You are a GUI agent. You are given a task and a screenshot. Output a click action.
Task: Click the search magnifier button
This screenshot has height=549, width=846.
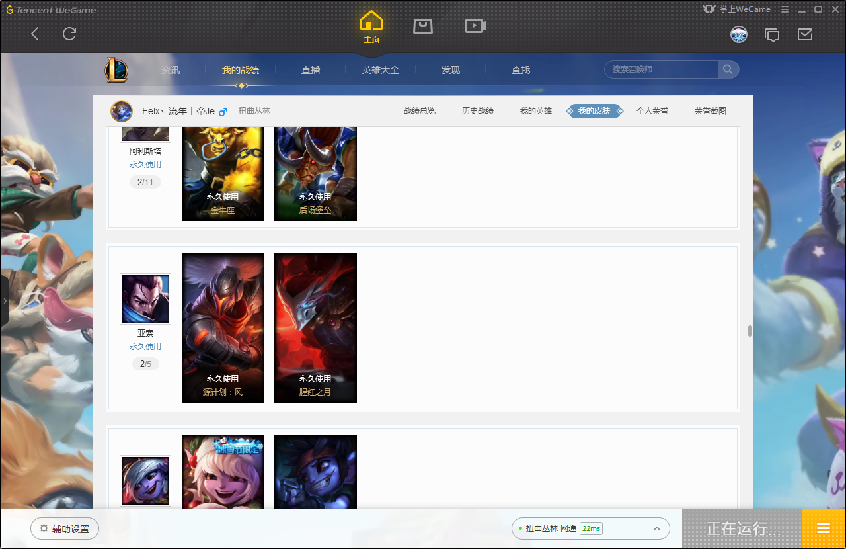[x=728, y=69]
